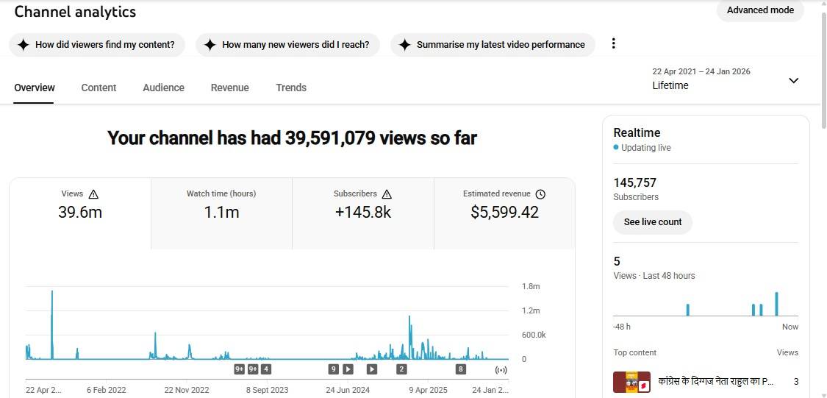This screenshot has width=827, height=398.
Task: Open the Audience tab
Action: [163, 88]
